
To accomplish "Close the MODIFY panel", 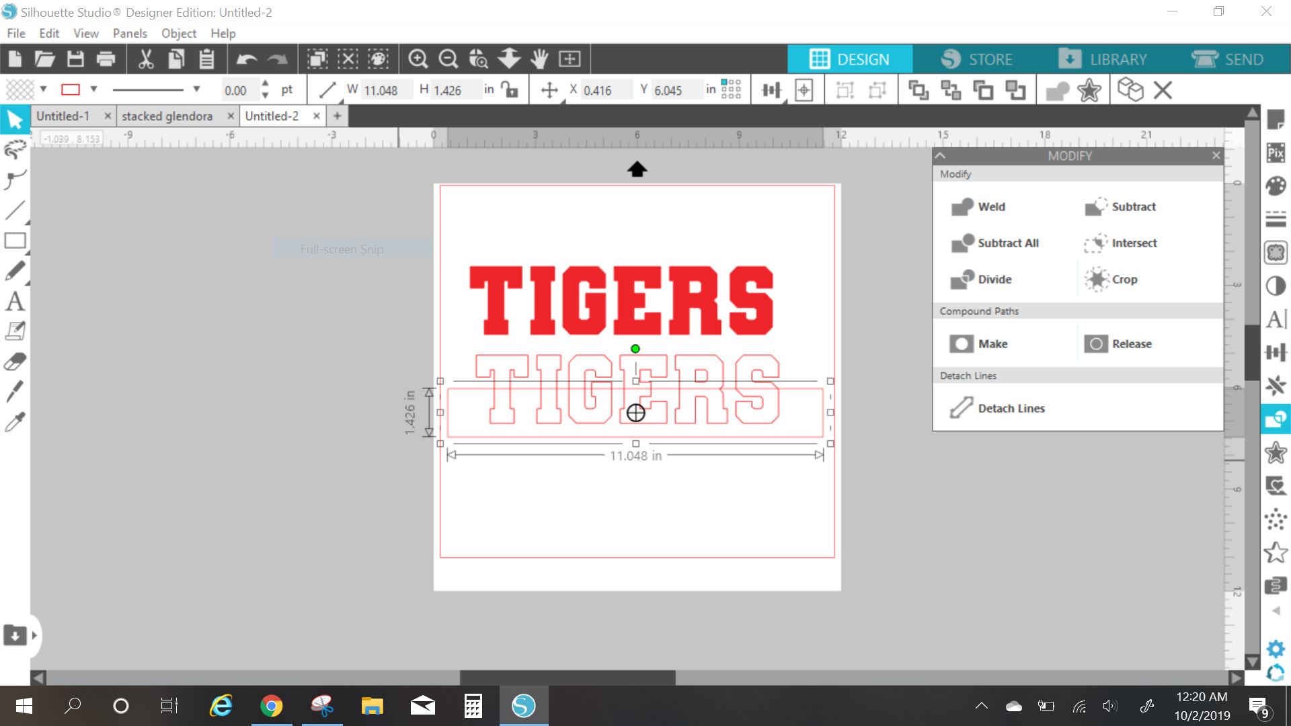I will click(x=1216, y=155).
